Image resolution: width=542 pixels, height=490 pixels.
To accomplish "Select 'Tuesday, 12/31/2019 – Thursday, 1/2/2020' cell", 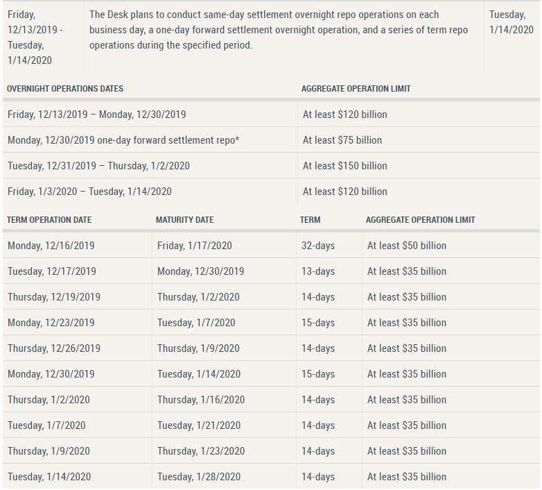I will click(x=98, y=166).
